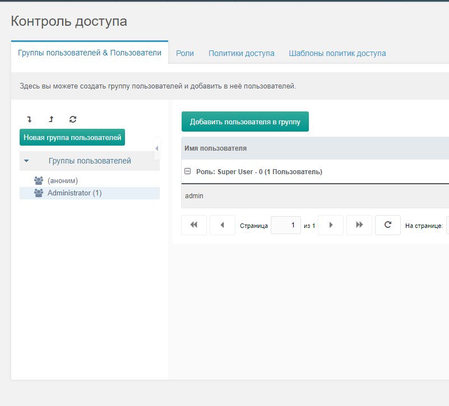Go to last page of users

[x=359, y=225]
